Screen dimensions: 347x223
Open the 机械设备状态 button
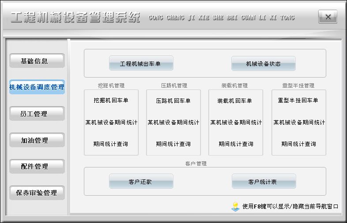tap(263, 63)
